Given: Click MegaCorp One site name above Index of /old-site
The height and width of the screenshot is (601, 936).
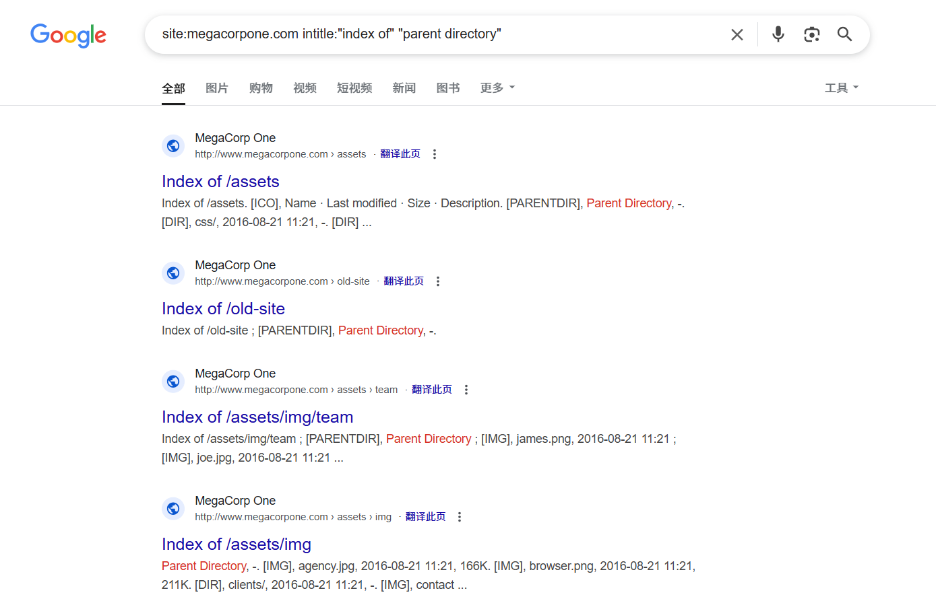Looking at the screenshot, I should point(235,265).
